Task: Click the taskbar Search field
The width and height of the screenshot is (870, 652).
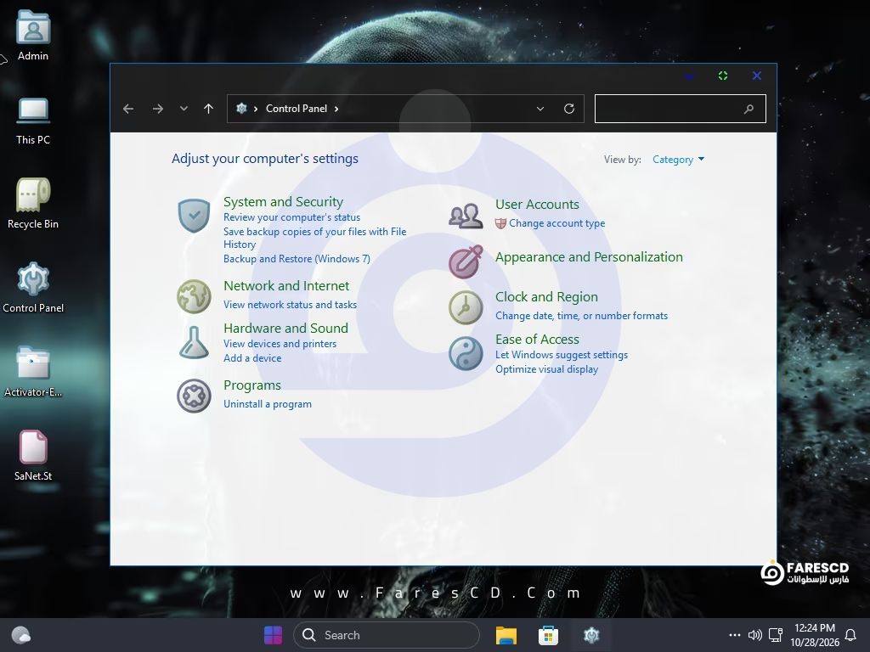Action: 387,635
